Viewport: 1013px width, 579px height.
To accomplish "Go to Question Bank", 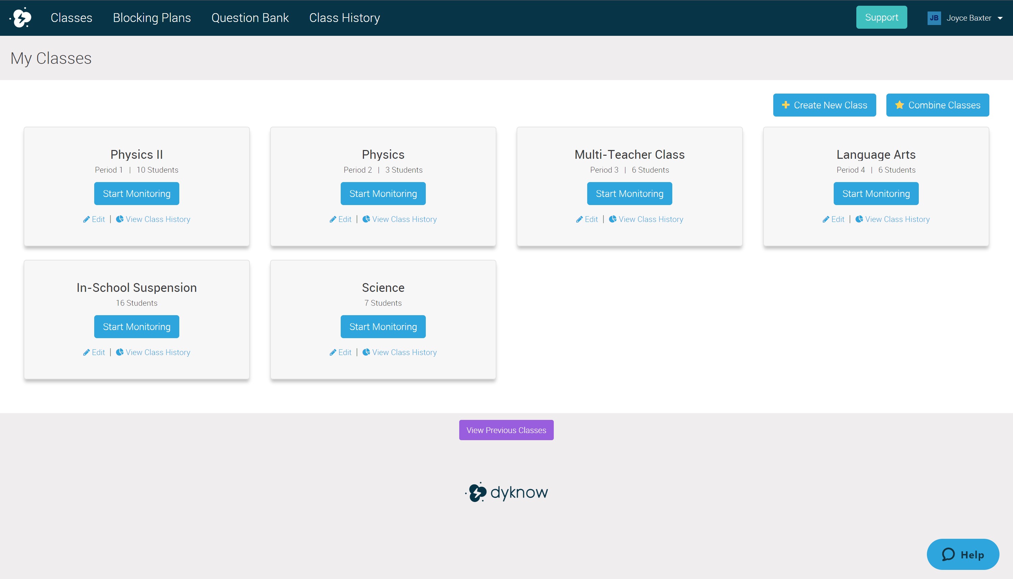I will click(250, 18).
